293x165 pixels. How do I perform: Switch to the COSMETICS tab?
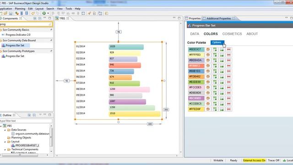pyautogui.click(x=232, y=34)
